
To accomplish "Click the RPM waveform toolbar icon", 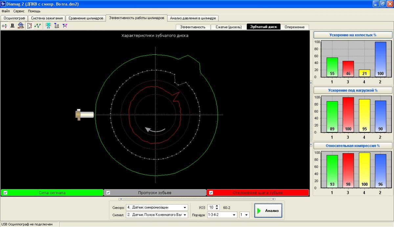I will click(21, 25).
